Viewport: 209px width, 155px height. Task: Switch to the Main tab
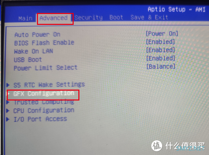pyautogui.click(x=25, y=18)
